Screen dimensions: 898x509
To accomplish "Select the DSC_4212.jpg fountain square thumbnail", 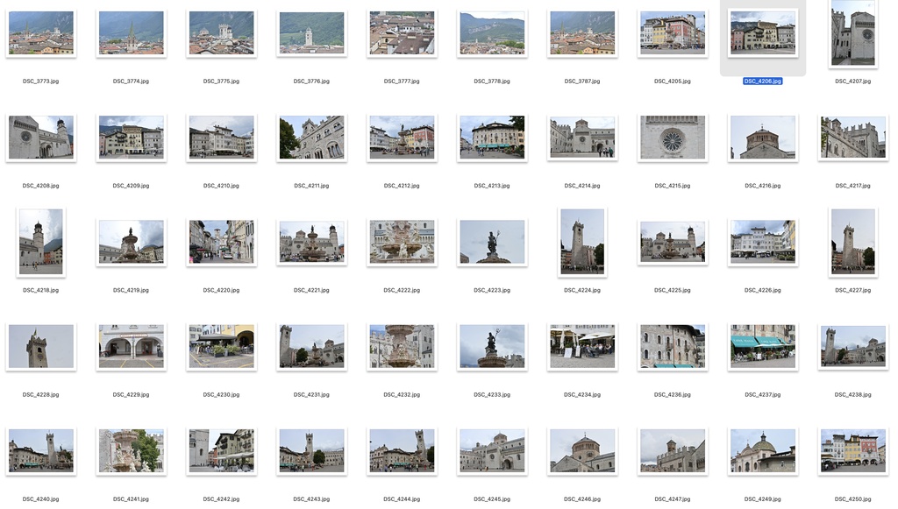I will (402, 138).
